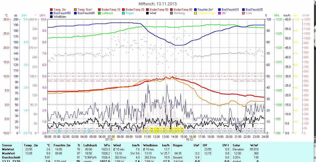The width and height of the screenshot is (316, 162).
Task: Select the Wind legend label
Action: [153, 13]
